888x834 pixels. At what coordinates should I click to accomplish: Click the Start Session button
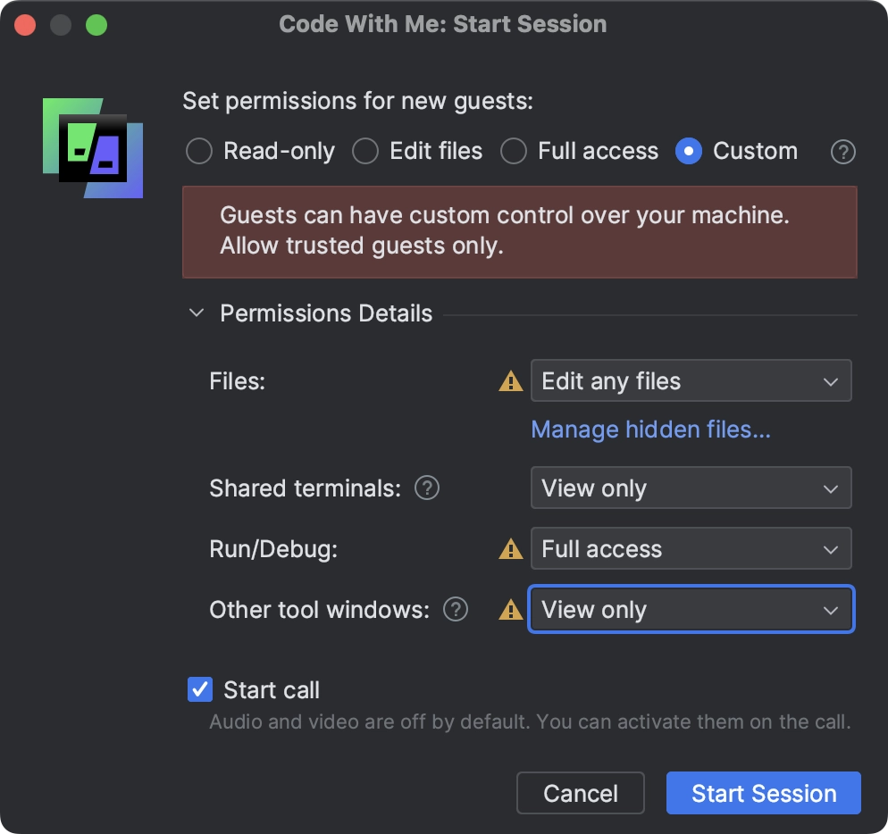point(764,793)
